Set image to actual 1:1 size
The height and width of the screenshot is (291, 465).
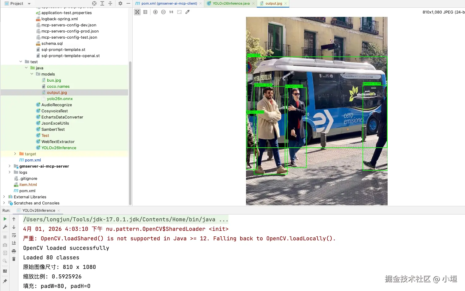171,12
